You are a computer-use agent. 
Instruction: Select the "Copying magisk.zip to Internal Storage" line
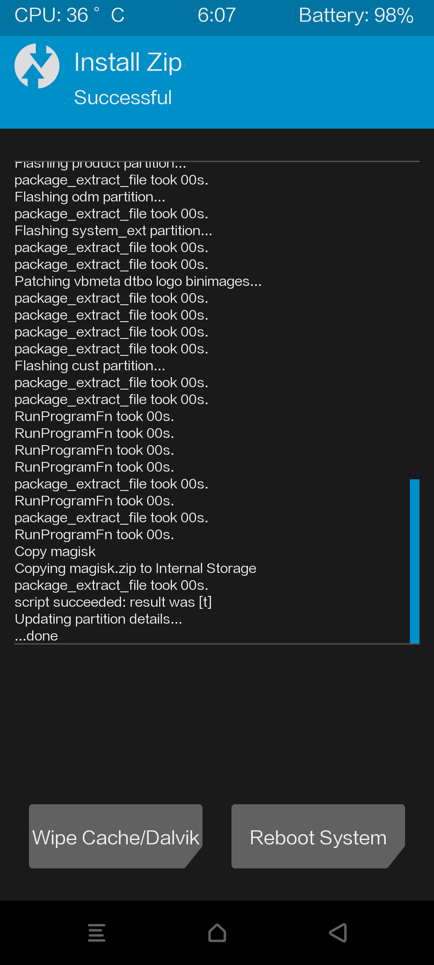[135, 569]
